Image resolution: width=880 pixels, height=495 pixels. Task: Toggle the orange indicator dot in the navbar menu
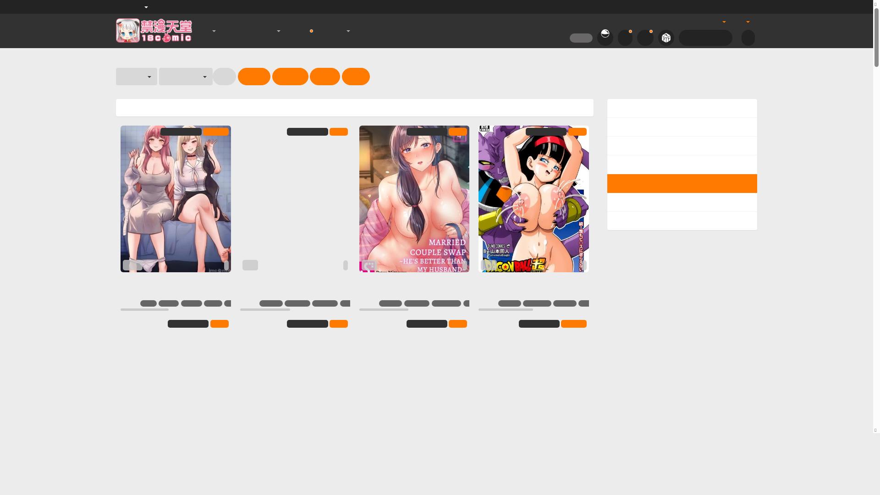click(x=312, y=31)
